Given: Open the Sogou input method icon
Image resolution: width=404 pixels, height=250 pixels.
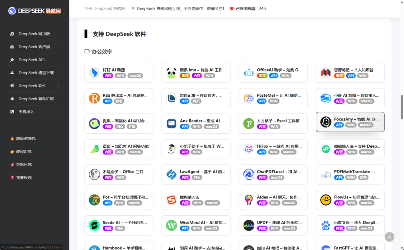Looking at the screenshot, I should click(171, 200).
